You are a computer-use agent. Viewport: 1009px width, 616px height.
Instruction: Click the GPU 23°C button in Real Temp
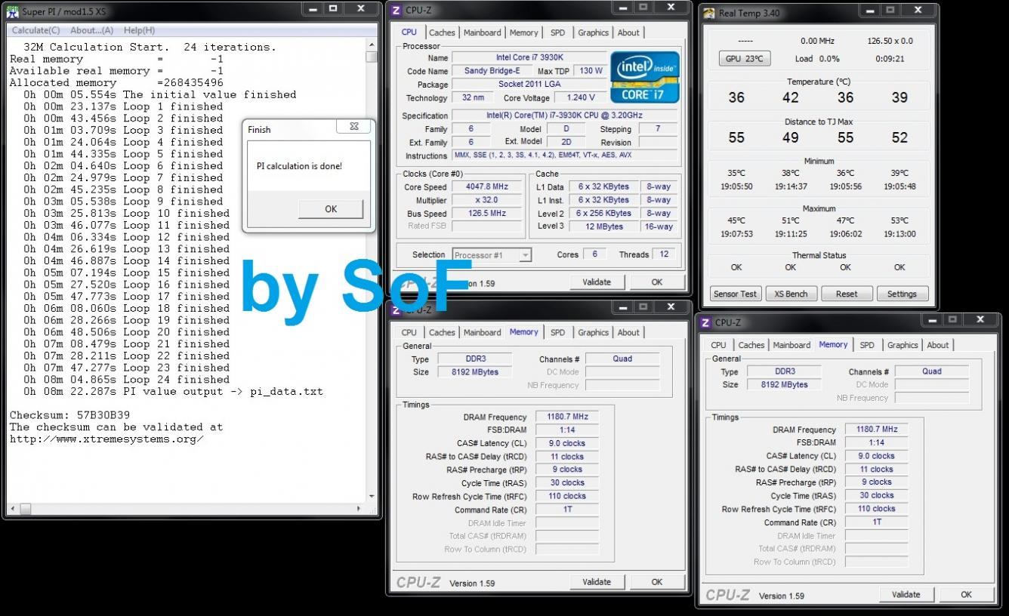coord(744,59)
